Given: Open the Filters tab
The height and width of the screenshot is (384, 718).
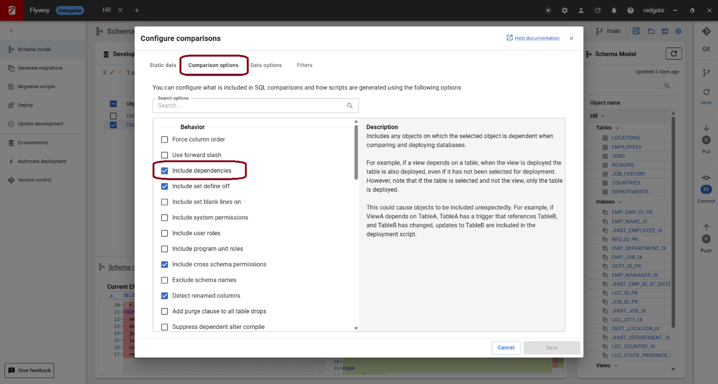Looking at the screenshot, I should 304,65.
